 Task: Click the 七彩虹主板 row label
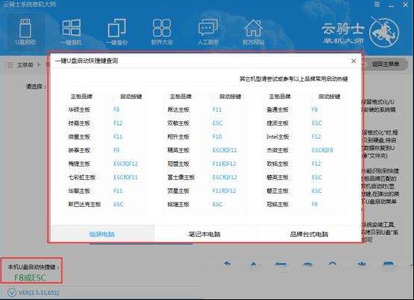[82, 177]
